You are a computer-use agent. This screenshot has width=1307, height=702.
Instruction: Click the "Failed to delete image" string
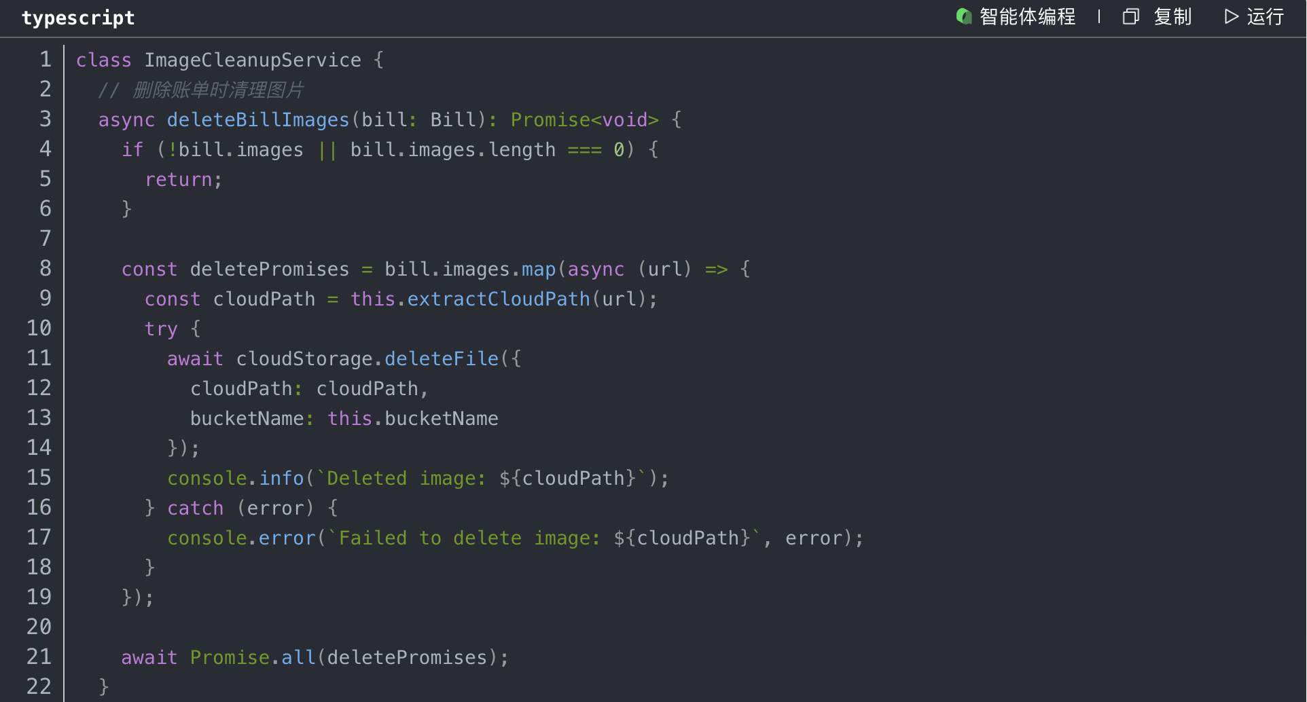click(x=469, y=538)
